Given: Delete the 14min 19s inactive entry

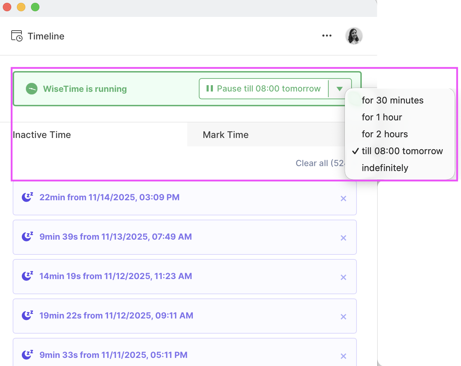Looking at the screenshot, I should [343, 277].
